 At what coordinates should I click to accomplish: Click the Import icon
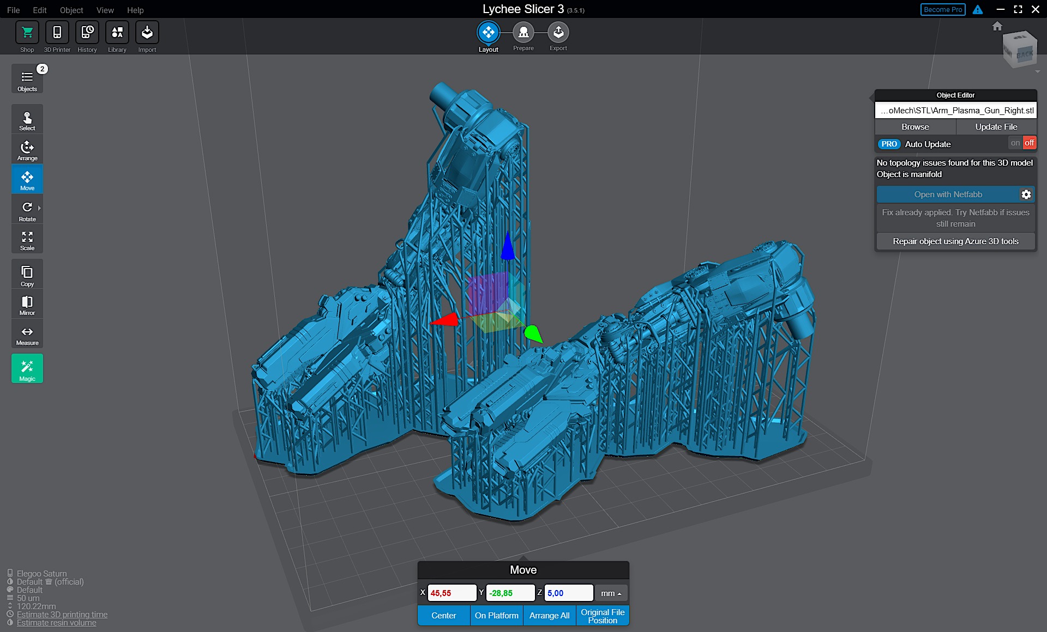pyautogui.click(x=147, y=33)
